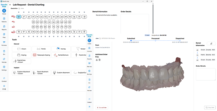The height and width of the screenshot is (111, 217).
Task: Choose the Post & Core+Crown option
Action: tap(21, 61)
